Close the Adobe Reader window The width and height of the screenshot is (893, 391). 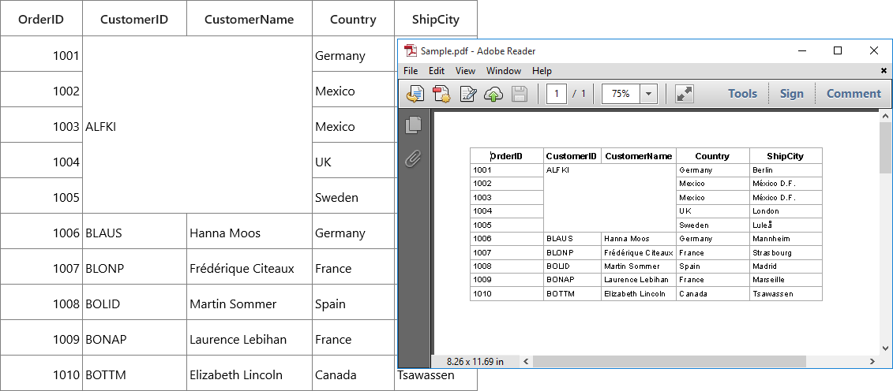[873, 51]
